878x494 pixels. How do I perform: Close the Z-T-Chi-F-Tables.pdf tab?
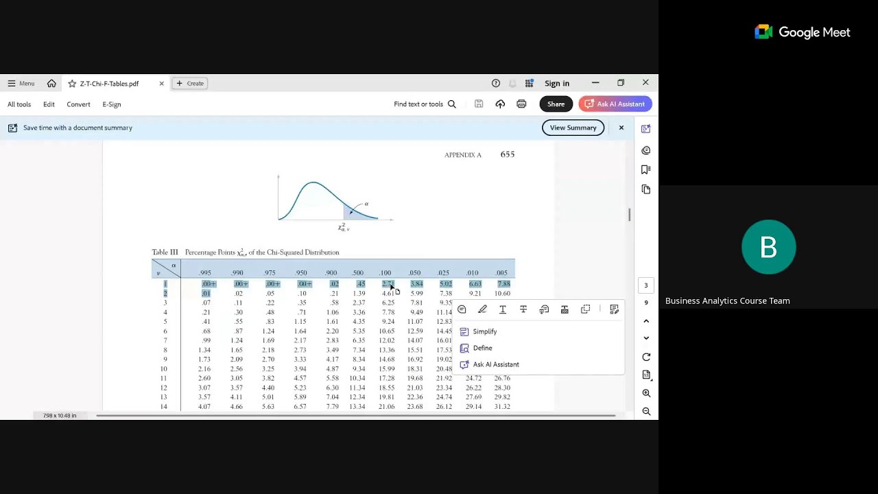(162, 84)
